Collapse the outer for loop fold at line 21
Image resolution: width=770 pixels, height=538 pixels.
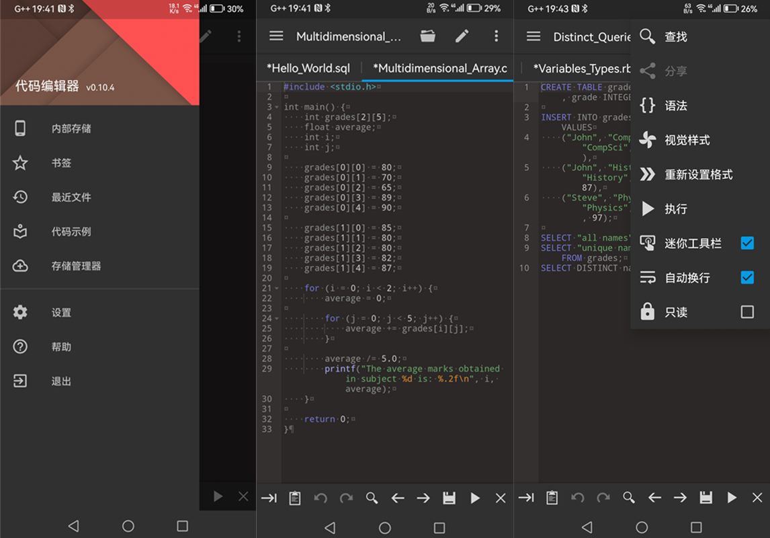pyautogui.click(x=276, y=289)
